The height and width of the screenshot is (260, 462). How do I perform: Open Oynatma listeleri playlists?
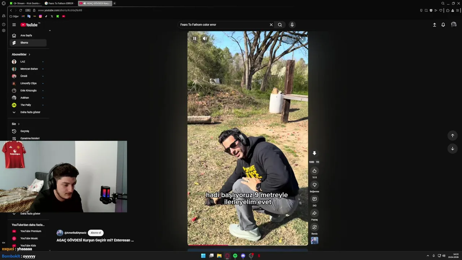[x=28, y=138]
